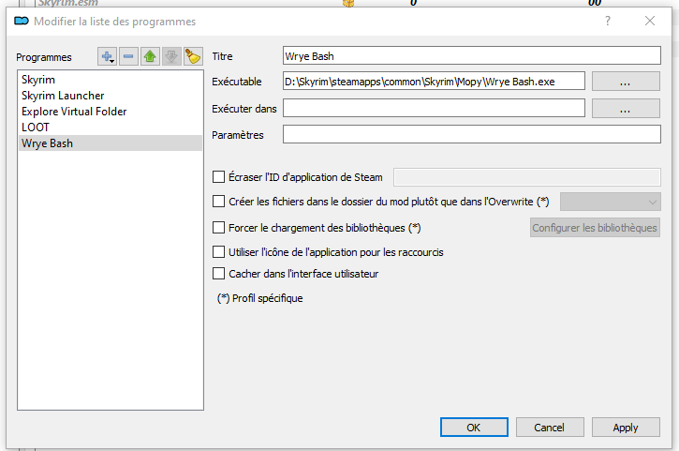Click the Titre input field
The height and width of the screenshot is (451, 679).
click(x=472, y=56)
